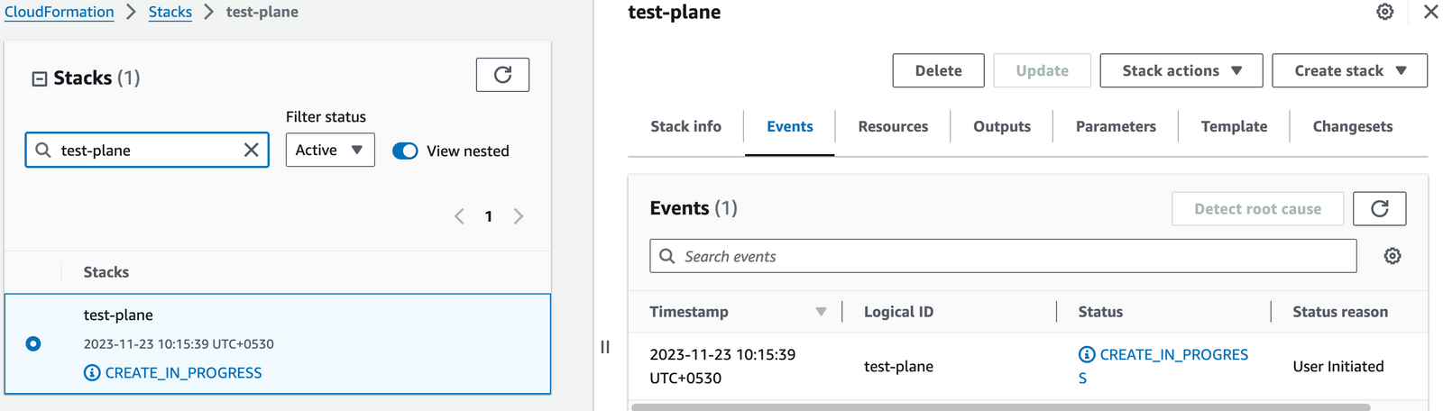Clear the test-plane search filter
Viewport: 1443px width, 411px height.
(x=252, y=151)
